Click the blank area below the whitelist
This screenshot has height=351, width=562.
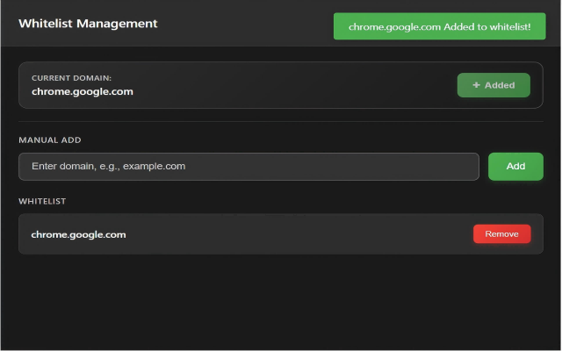[281, 303]
